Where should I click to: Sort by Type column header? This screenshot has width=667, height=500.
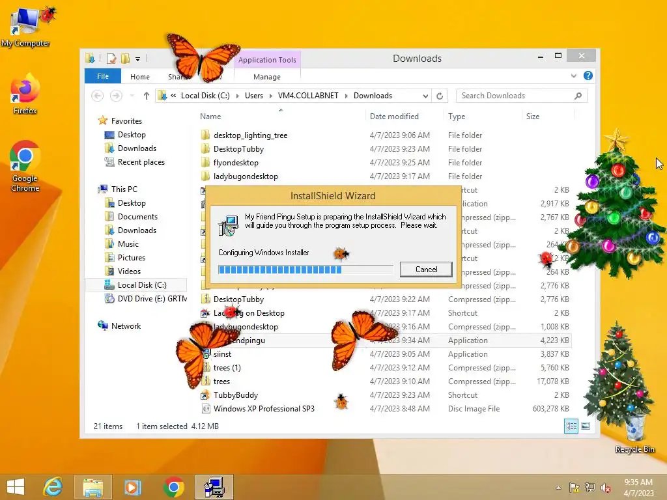pos(457,117)
